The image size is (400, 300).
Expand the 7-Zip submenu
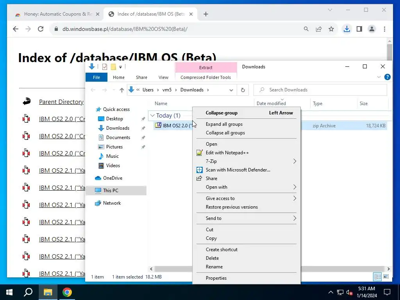(295, 161)
